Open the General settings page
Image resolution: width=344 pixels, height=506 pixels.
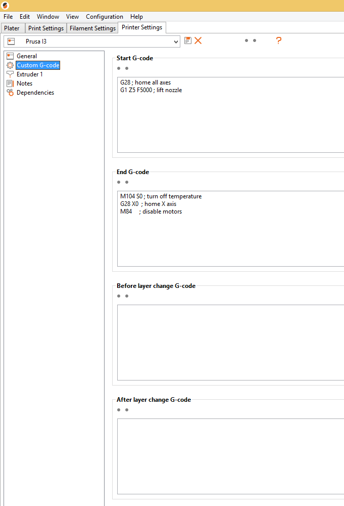click(x=27, y=56)
